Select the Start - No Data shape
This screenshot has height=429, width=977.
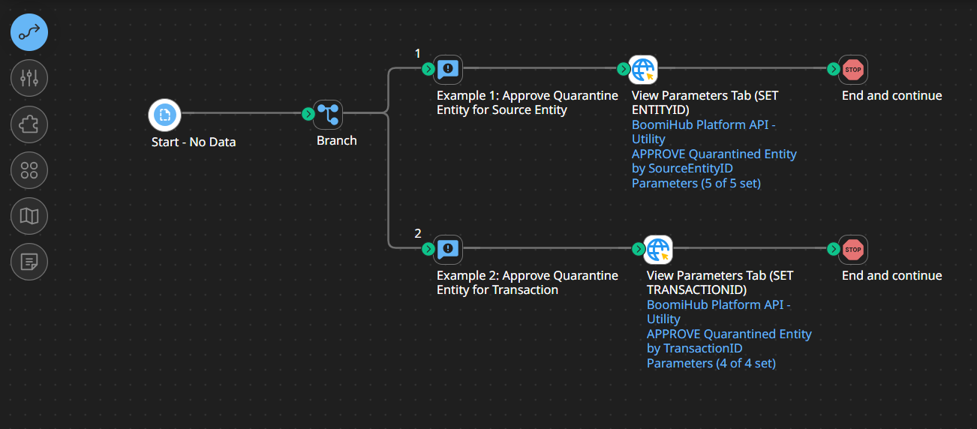coord(164,114)
